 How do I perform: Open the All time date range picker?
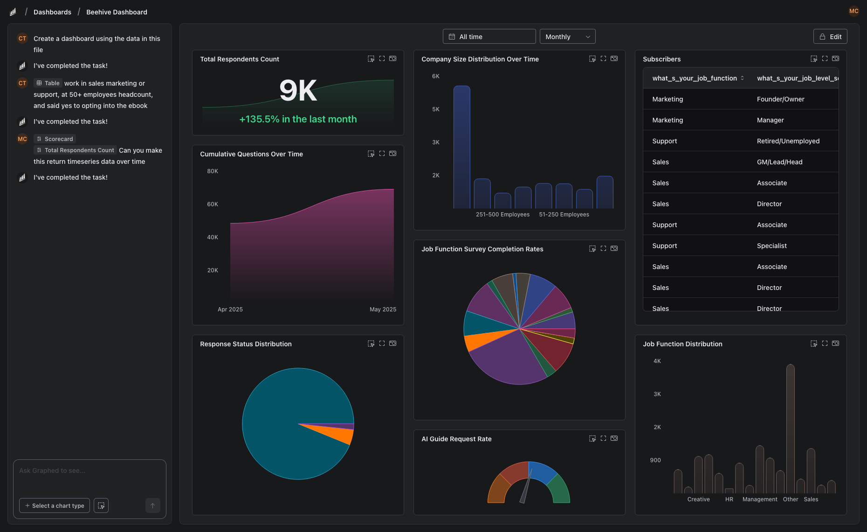click(x=489, y=36)
